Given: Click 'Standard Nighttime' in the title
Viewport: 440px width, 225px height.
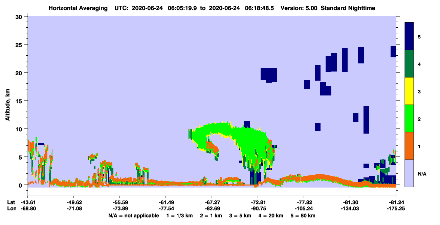Looking at the screenshot, I should pyautogui.click(x=348, y=8).
